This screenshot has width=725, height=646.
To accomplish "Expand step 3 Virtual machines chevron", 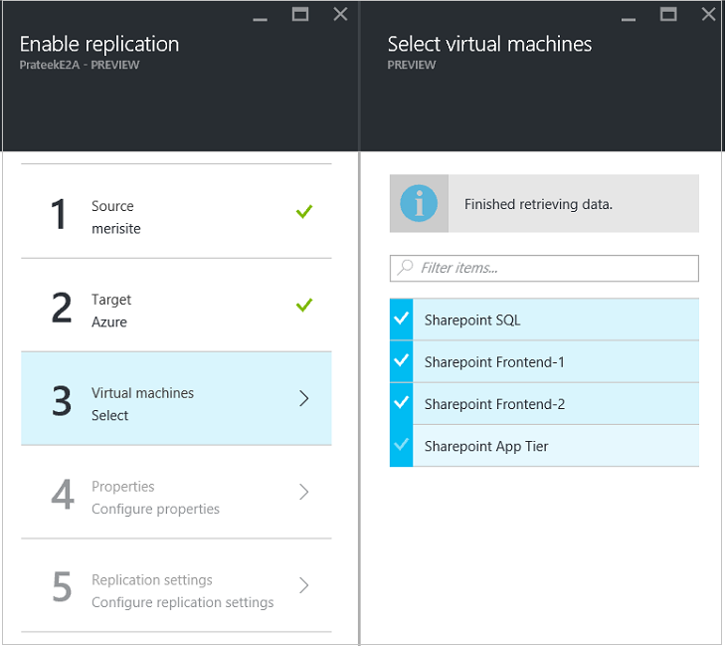I will [x=304, y=398].
